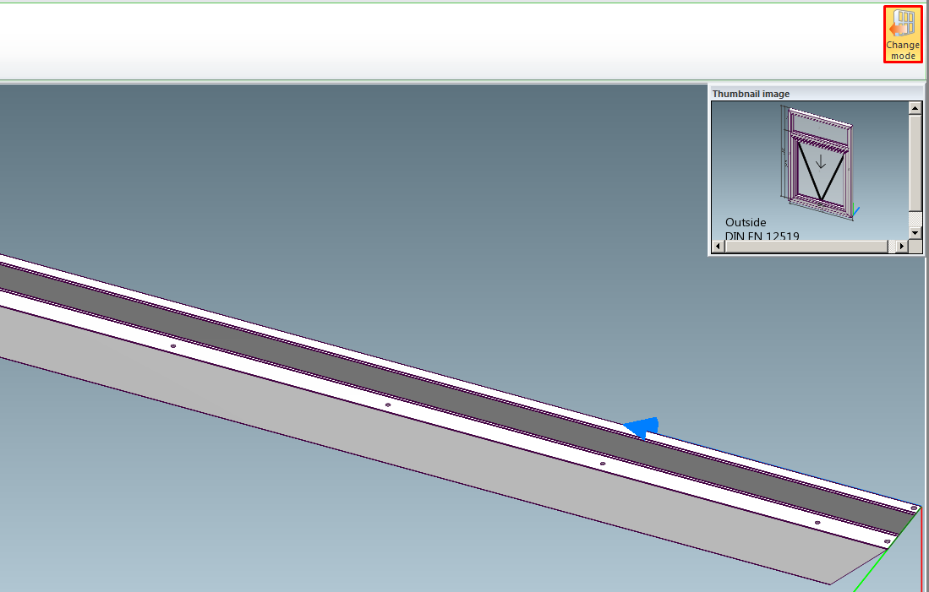
Task: Hit the thumbnail panel scroll right arrow
Action: pyautogui.click(x=901, y=246)
